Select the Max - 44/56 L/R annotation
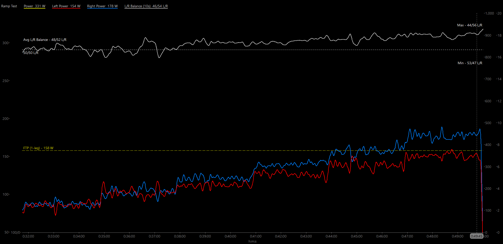This screenshot has height=244, width=503. click(x=469, y=25)
